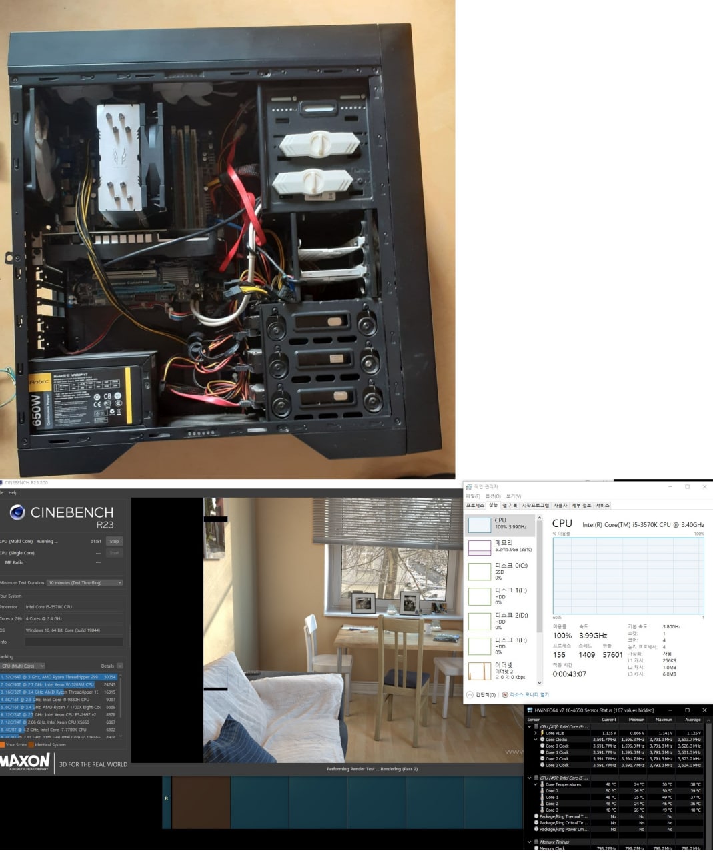Click the thermometer icon beside Core Temperatures

542,784
